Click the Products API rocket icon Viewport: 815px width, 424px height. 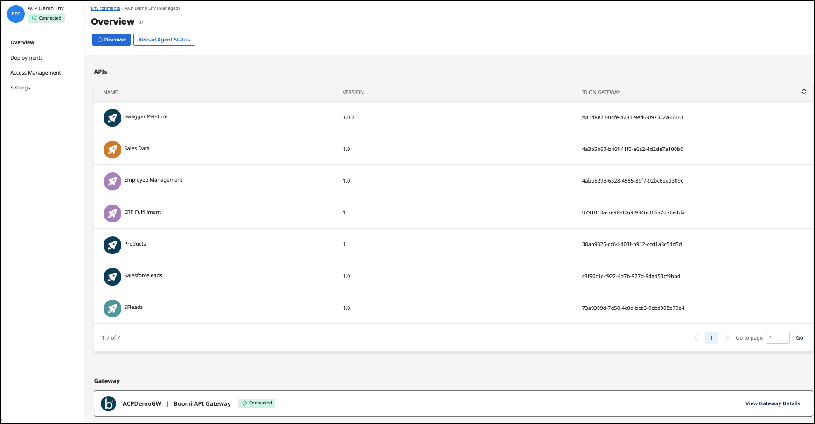pyautogui.click(x=112, y=245)
